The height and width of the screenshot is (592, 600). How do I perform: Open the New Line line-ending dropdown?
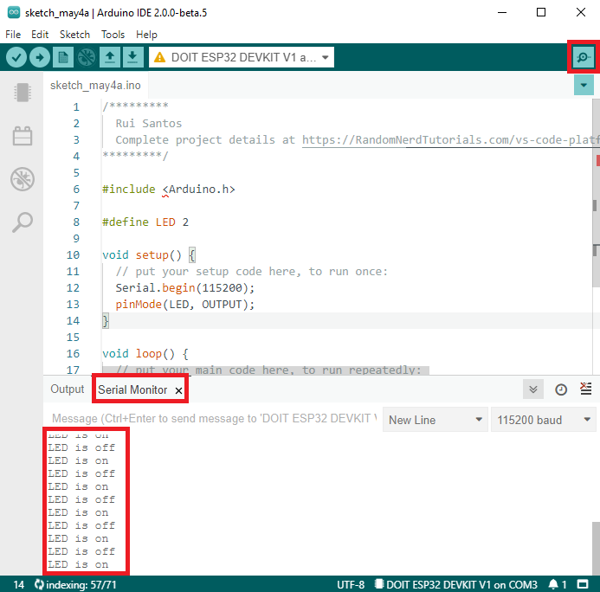click(435, 420)
